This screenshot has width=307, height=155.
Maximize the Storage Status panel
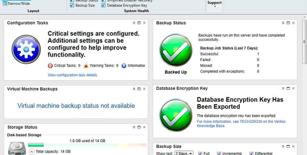click(x=139, y=127)
